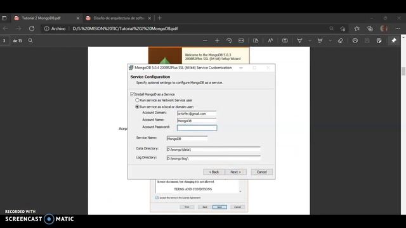406x228 pixels.
Task: Edit the Log Directory field
Action: click(x=213, y=158)
